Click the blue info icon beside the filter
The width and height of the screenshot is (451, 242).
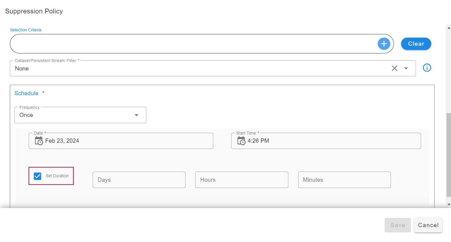(427, 68)
